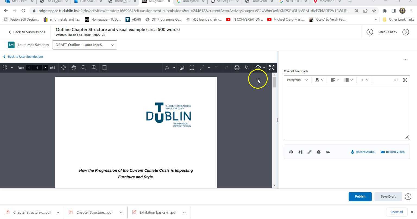This screenshot has height=219, width=417.
Task: Click the Publish button
Action: (x=360, y=197)
